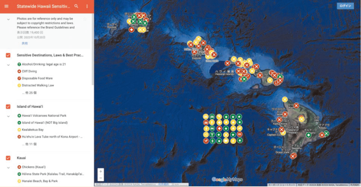Open the Google My Maps logo link

227,179
